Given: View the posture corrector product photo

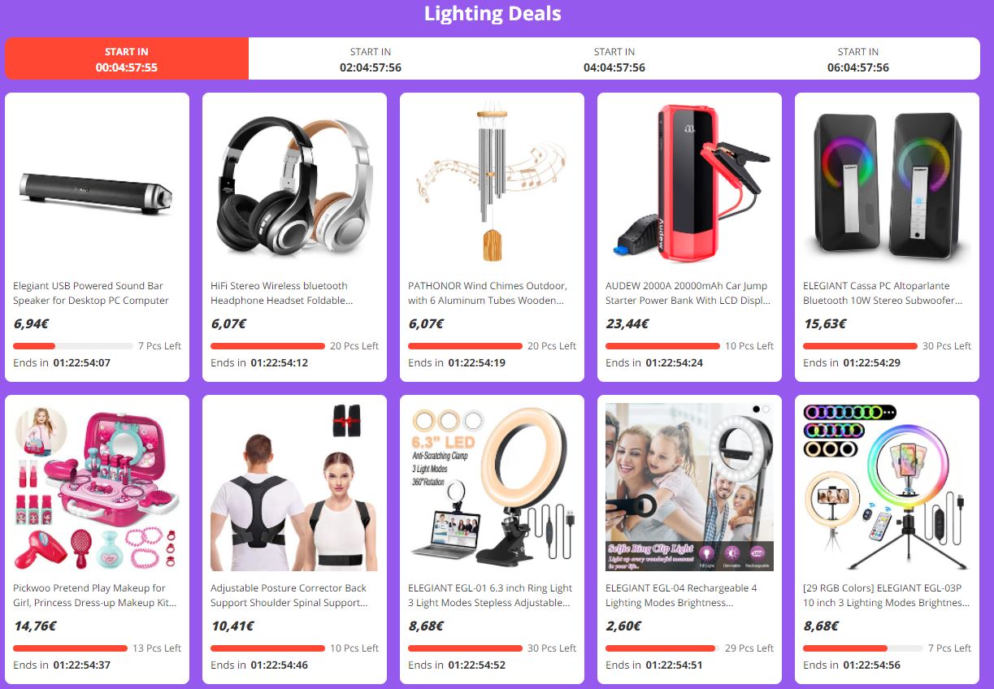Looking at the screenshot, I should [x=294, y=487].
